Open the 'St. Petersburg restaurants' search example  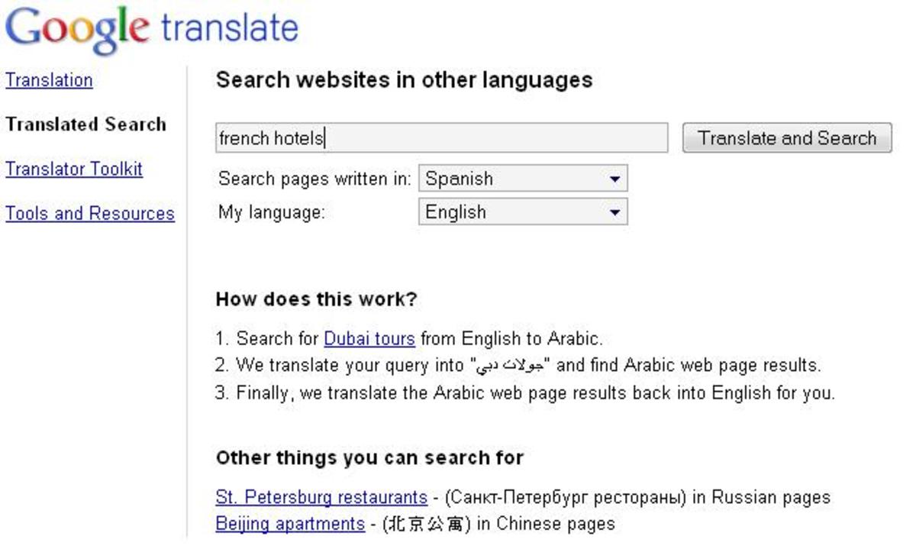tap(321, 497)
